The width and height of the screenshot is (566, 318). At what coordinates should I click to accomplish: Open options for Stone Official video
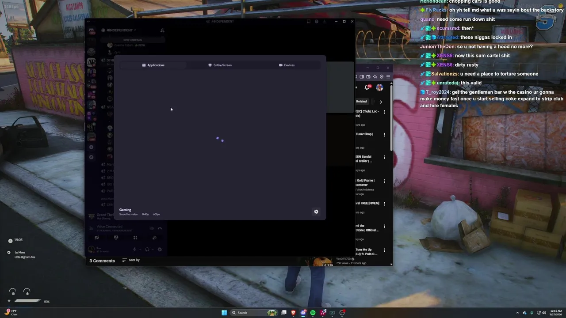[384, 227]
